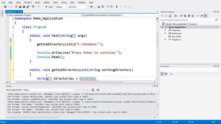
Task: Click the Save Program.cs toolbar icon
Action: [x=24, y=7]
